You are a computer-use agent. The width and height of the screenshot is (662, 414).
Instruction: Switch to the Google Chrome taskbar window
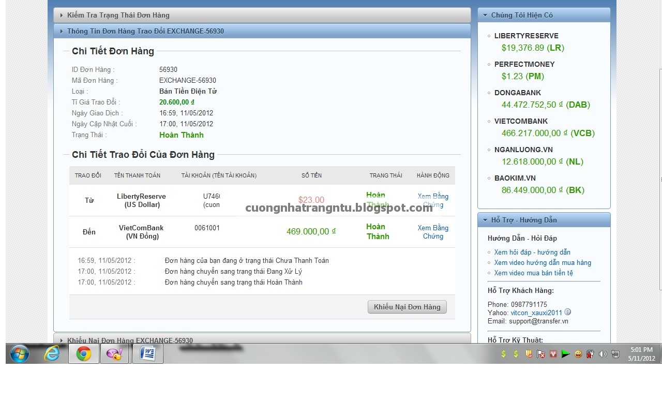(x=84, y=354)
